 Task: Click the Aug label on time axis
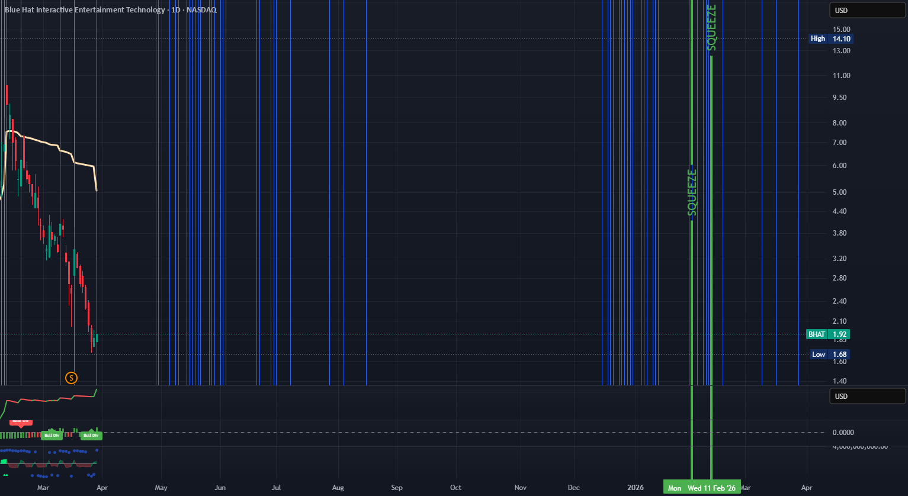pos(338,488)
